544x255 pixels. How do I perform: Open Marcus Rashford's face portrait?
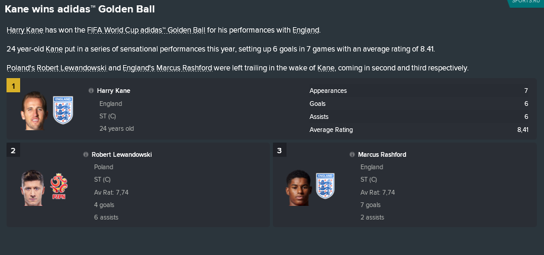coord(299,188)
